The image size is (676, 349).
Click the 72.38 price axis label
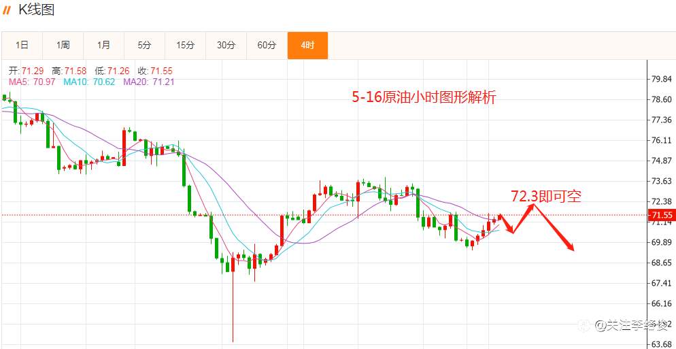(x=662, y=202)
